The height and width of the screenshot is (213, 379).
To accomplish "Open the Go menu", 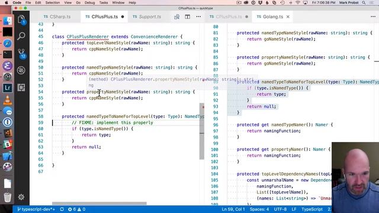I will click(x=78, y=2).
